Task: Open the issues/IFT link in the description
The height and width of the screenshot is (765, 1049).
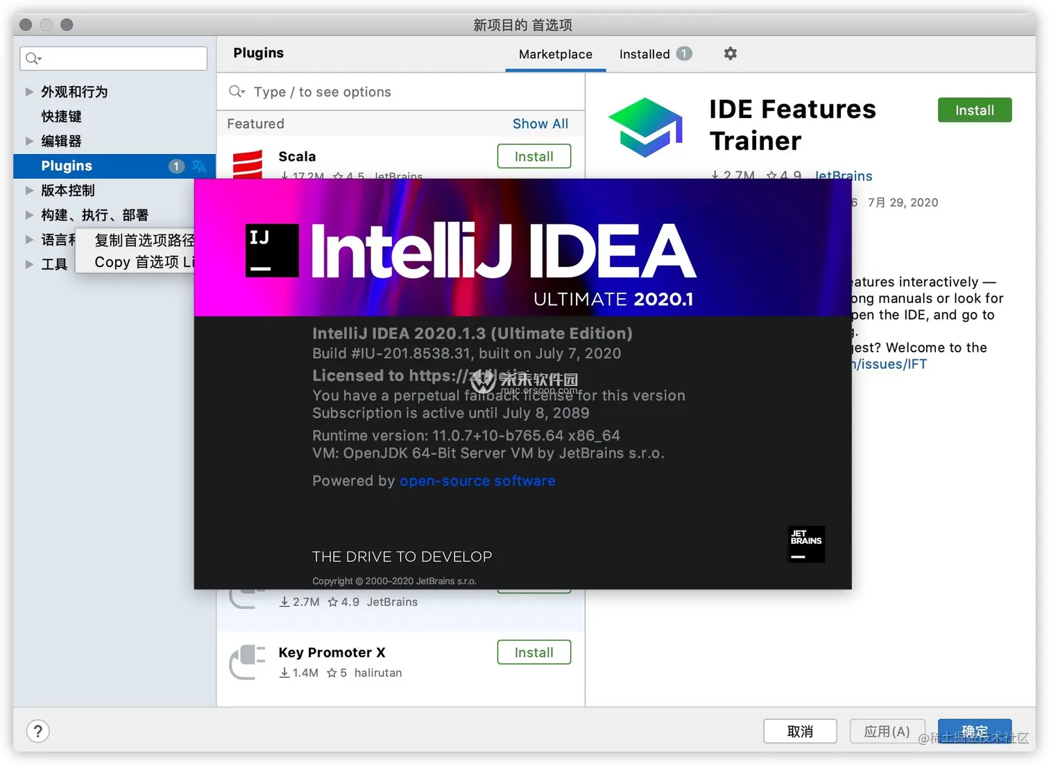Action: pos(889,364)
